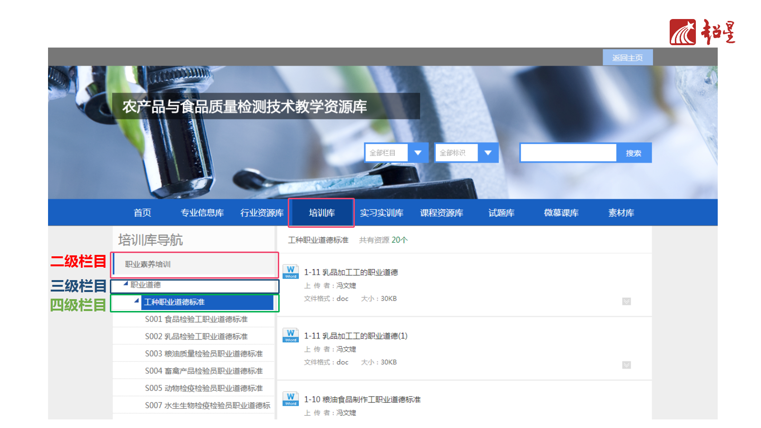Open S003 粮油质量检验员职业道德标准

(204, 354)
